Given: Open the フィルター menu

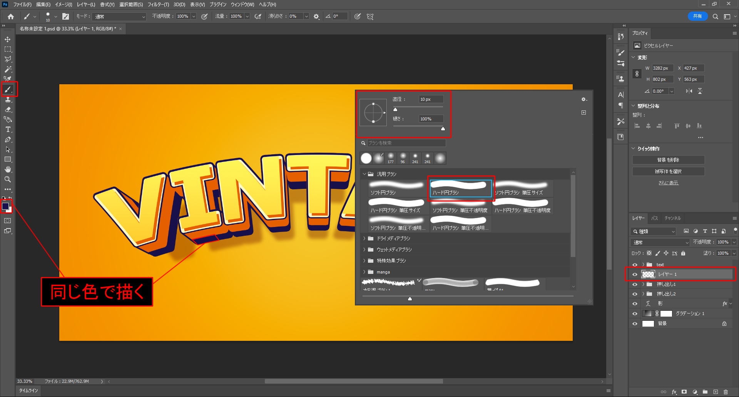Looking at the screenshot, I should (158, 5).
